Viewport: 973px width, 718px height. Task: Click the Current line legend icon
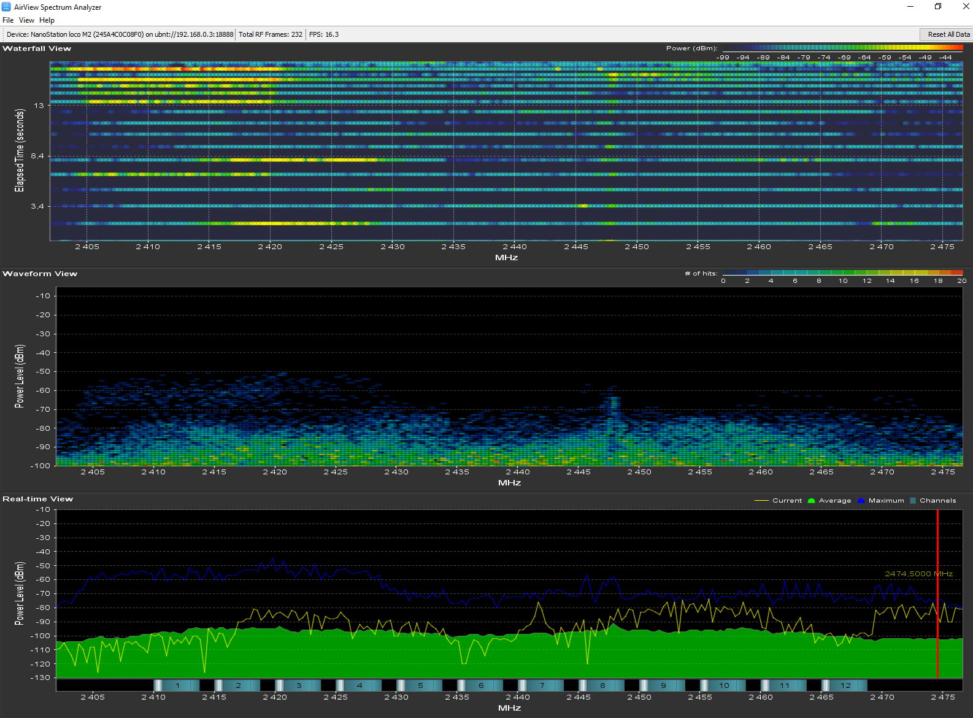point(761,501)
